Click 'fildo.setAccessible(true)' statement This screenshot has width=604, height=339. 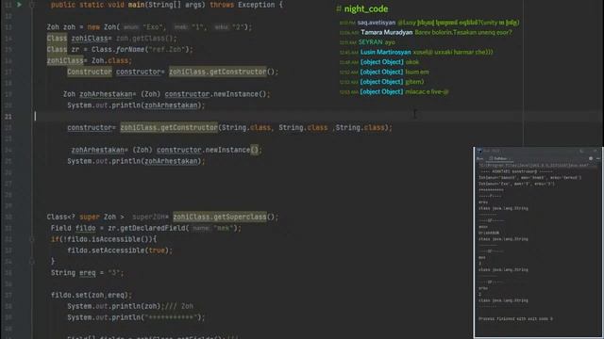pos(120,250)
